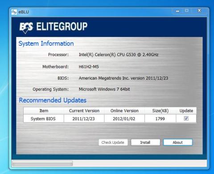Screen dimensions: 214x174
Task: Open the About dialog
Action: click(178, 142)
